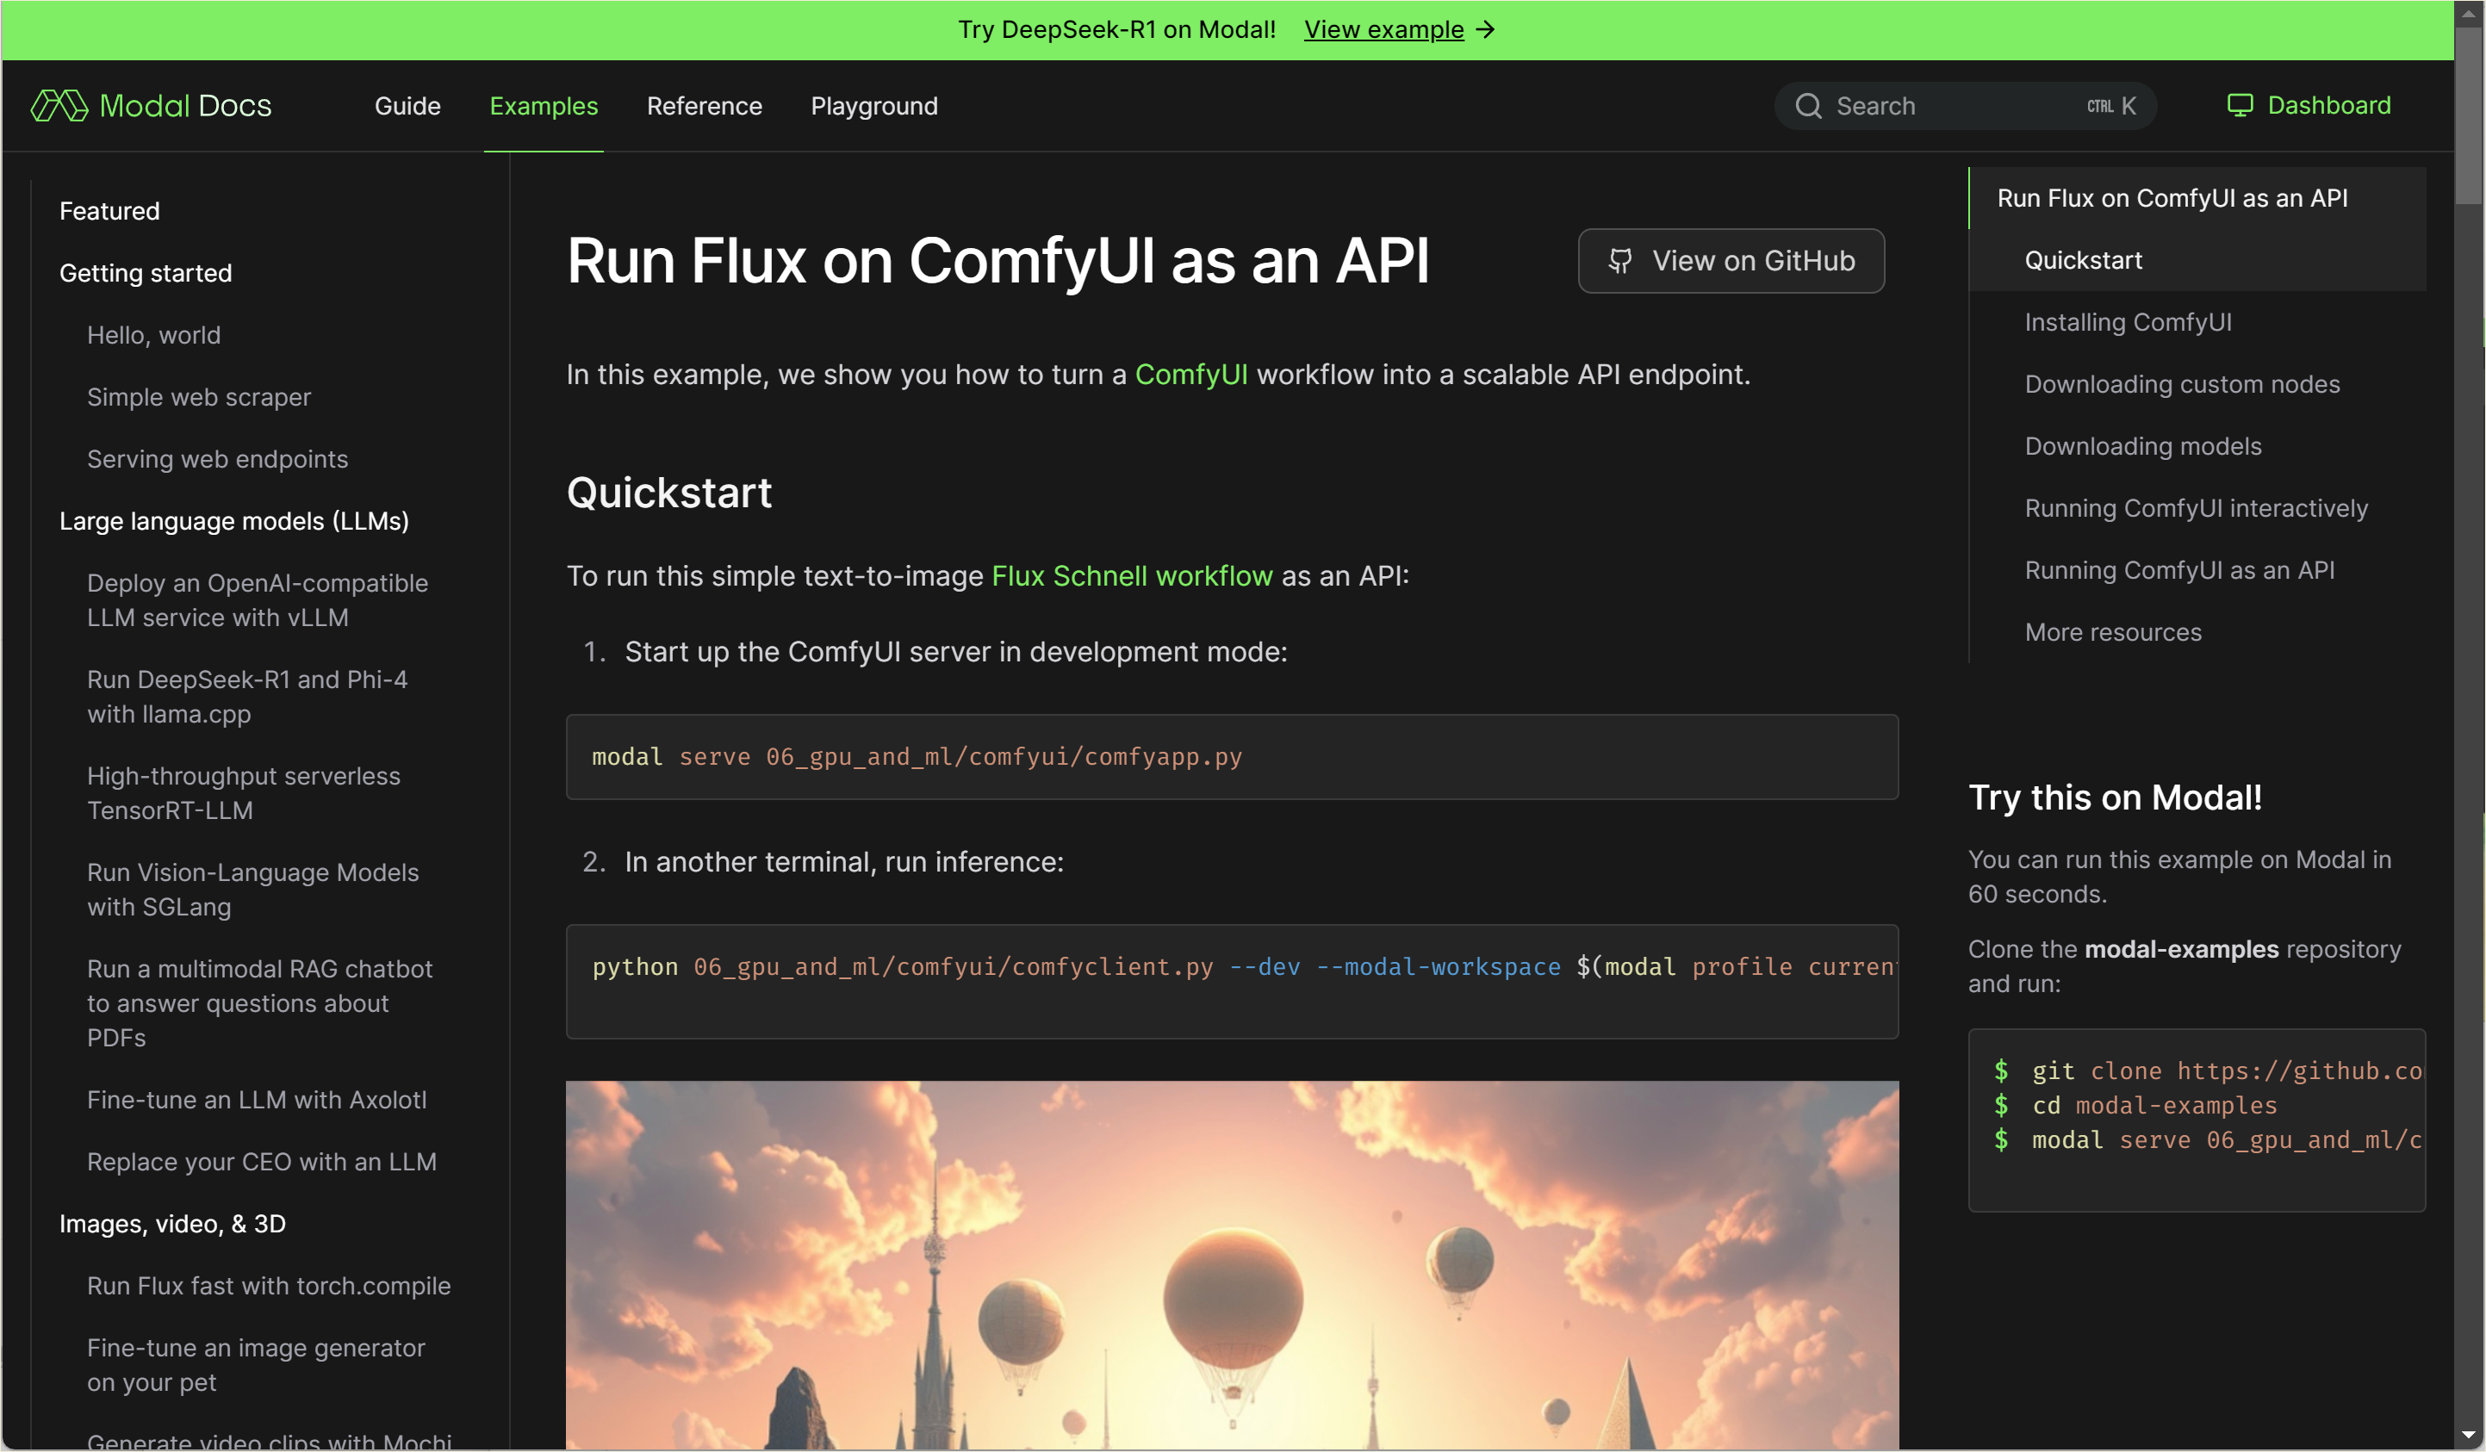
Task: Select Hello, world in sidebar
Action: 154,335
